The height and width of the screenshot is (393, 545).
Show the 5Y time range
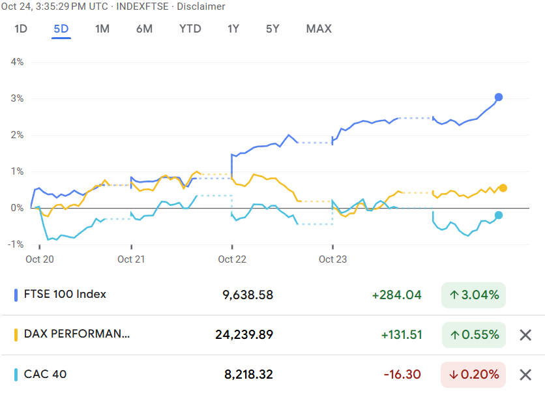(x=272, y=29)
